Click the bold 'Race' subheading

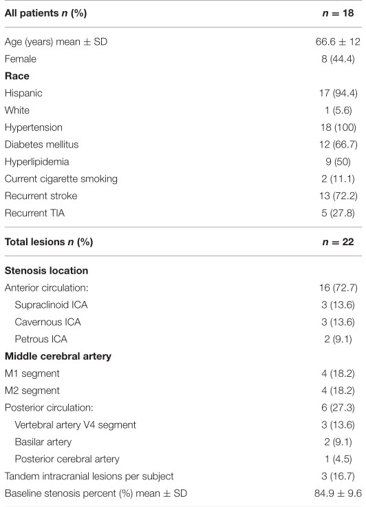17,76
